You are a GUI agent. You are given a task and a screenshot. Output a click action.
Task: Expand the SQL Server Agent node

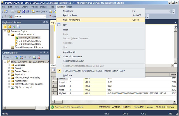(x=9, y=87)
